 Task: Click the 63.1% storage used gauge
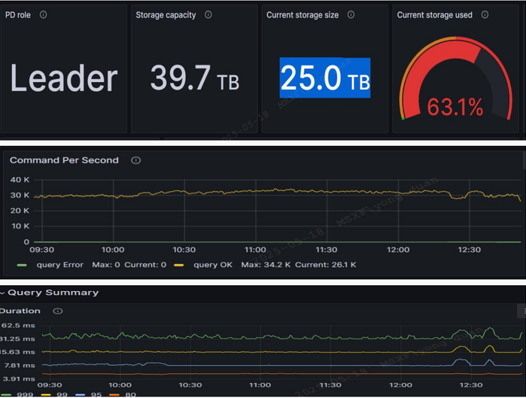[x=455, y=87]
